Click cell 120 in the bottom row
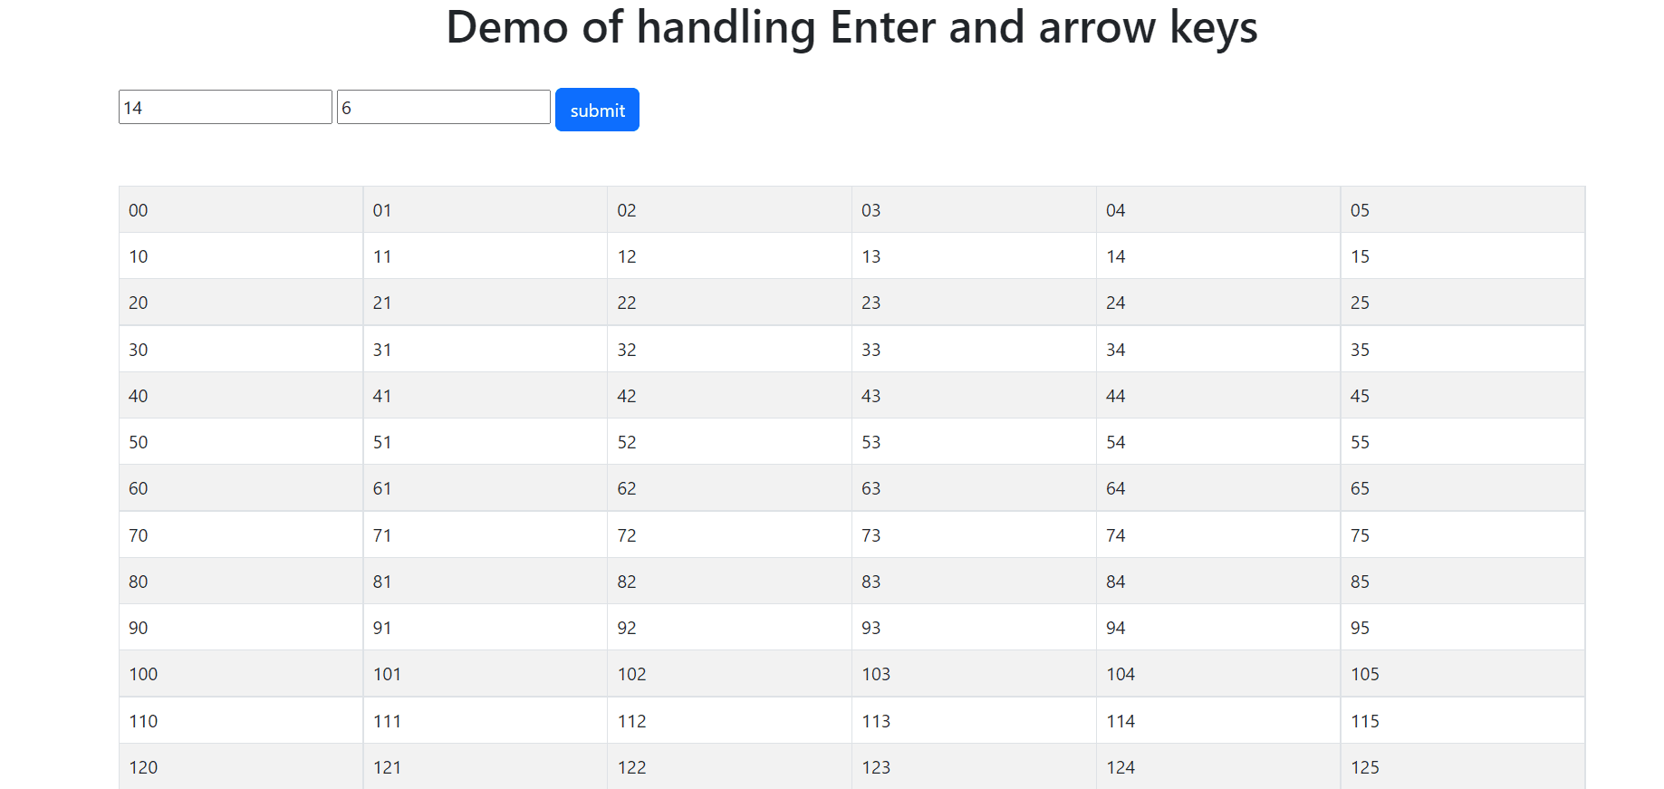 click(240, 766)
